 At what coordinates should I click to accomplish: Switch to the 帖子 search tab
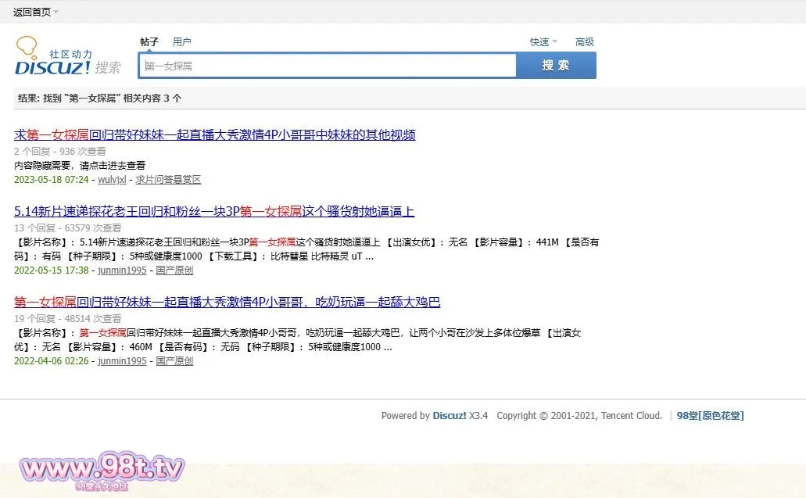pyautogui.click(x=149, y=42)
